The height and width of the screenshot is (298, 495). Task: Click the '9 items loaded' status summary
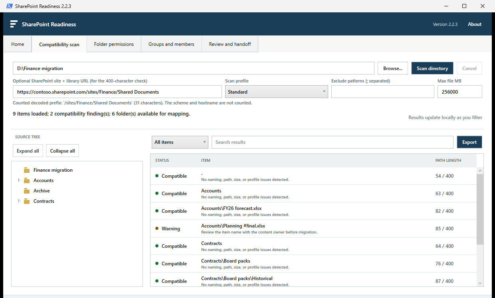click(101, 114)
